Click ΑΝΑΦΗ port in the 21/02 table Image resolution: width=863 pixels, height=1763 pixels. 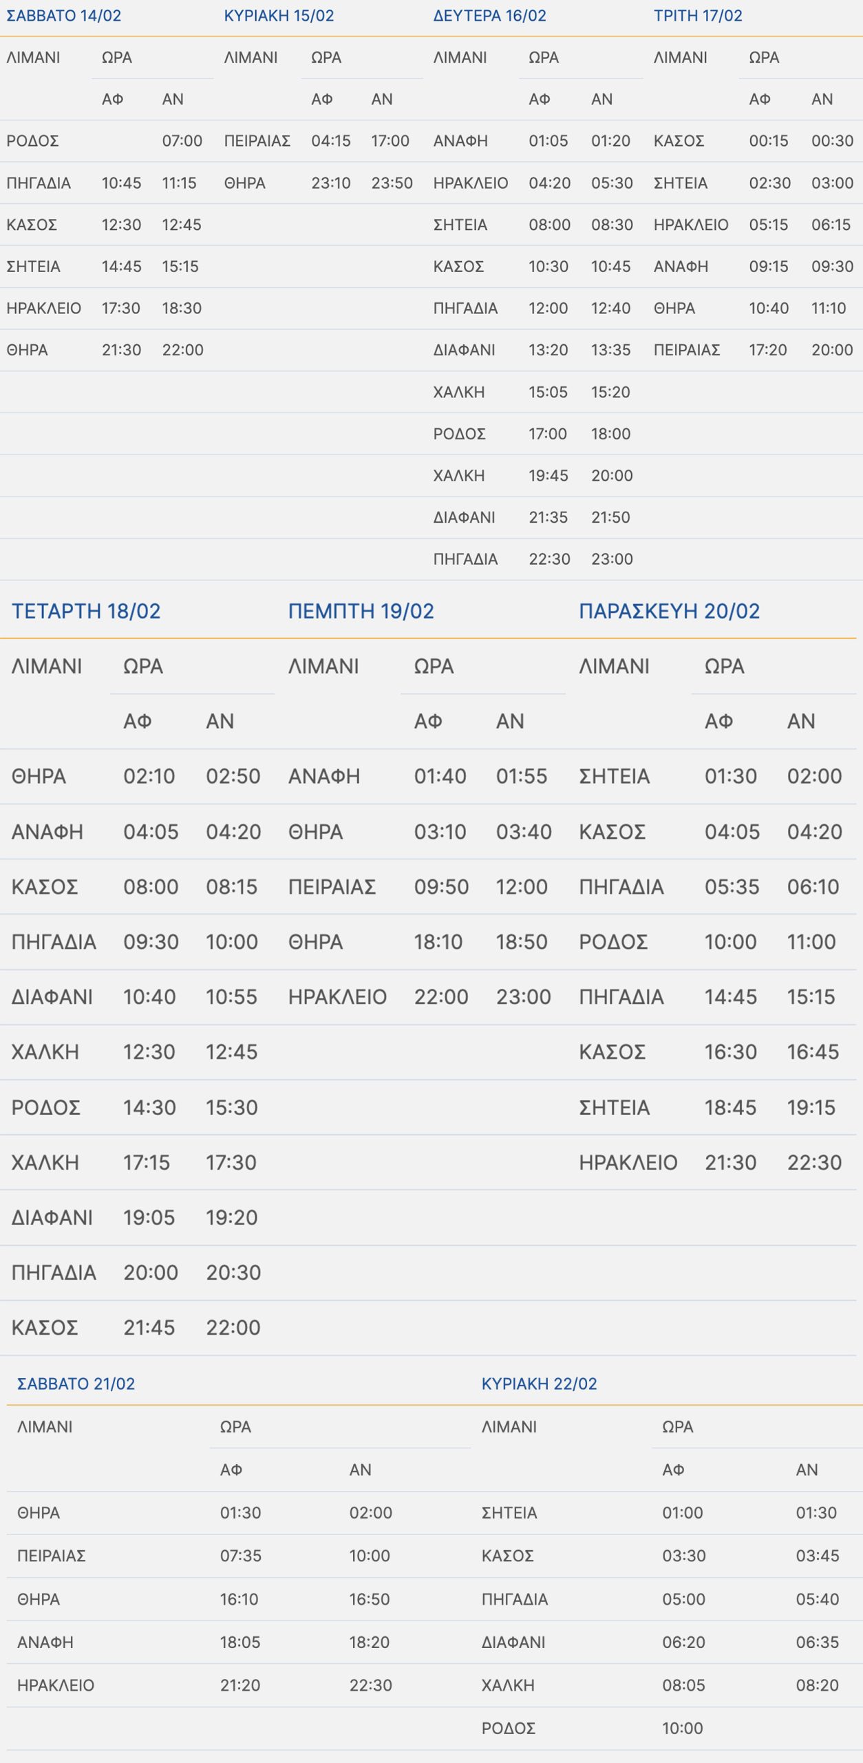click(x=45, y=1642)
